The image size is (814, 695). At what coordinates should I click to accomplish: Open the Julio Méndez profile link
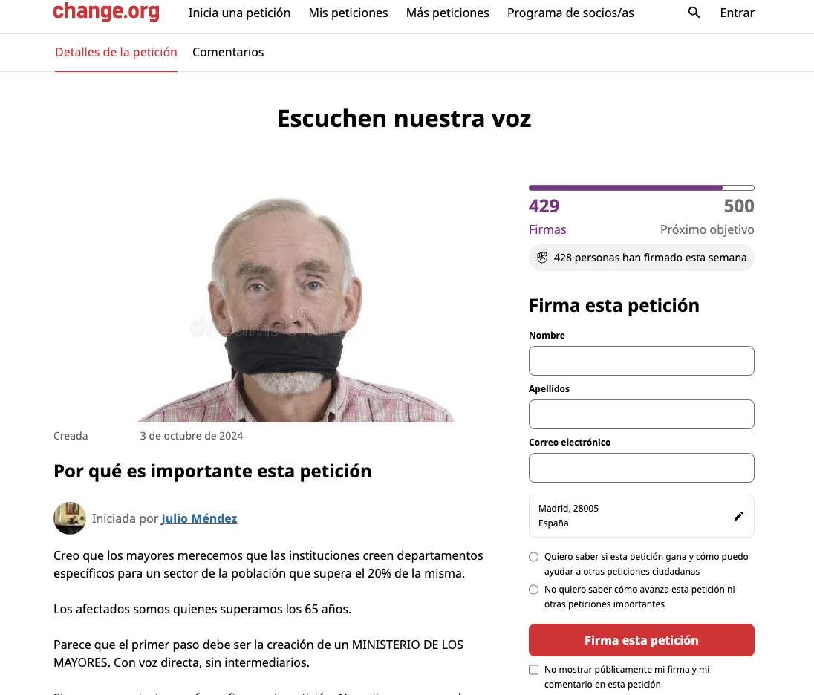point(199,518)
